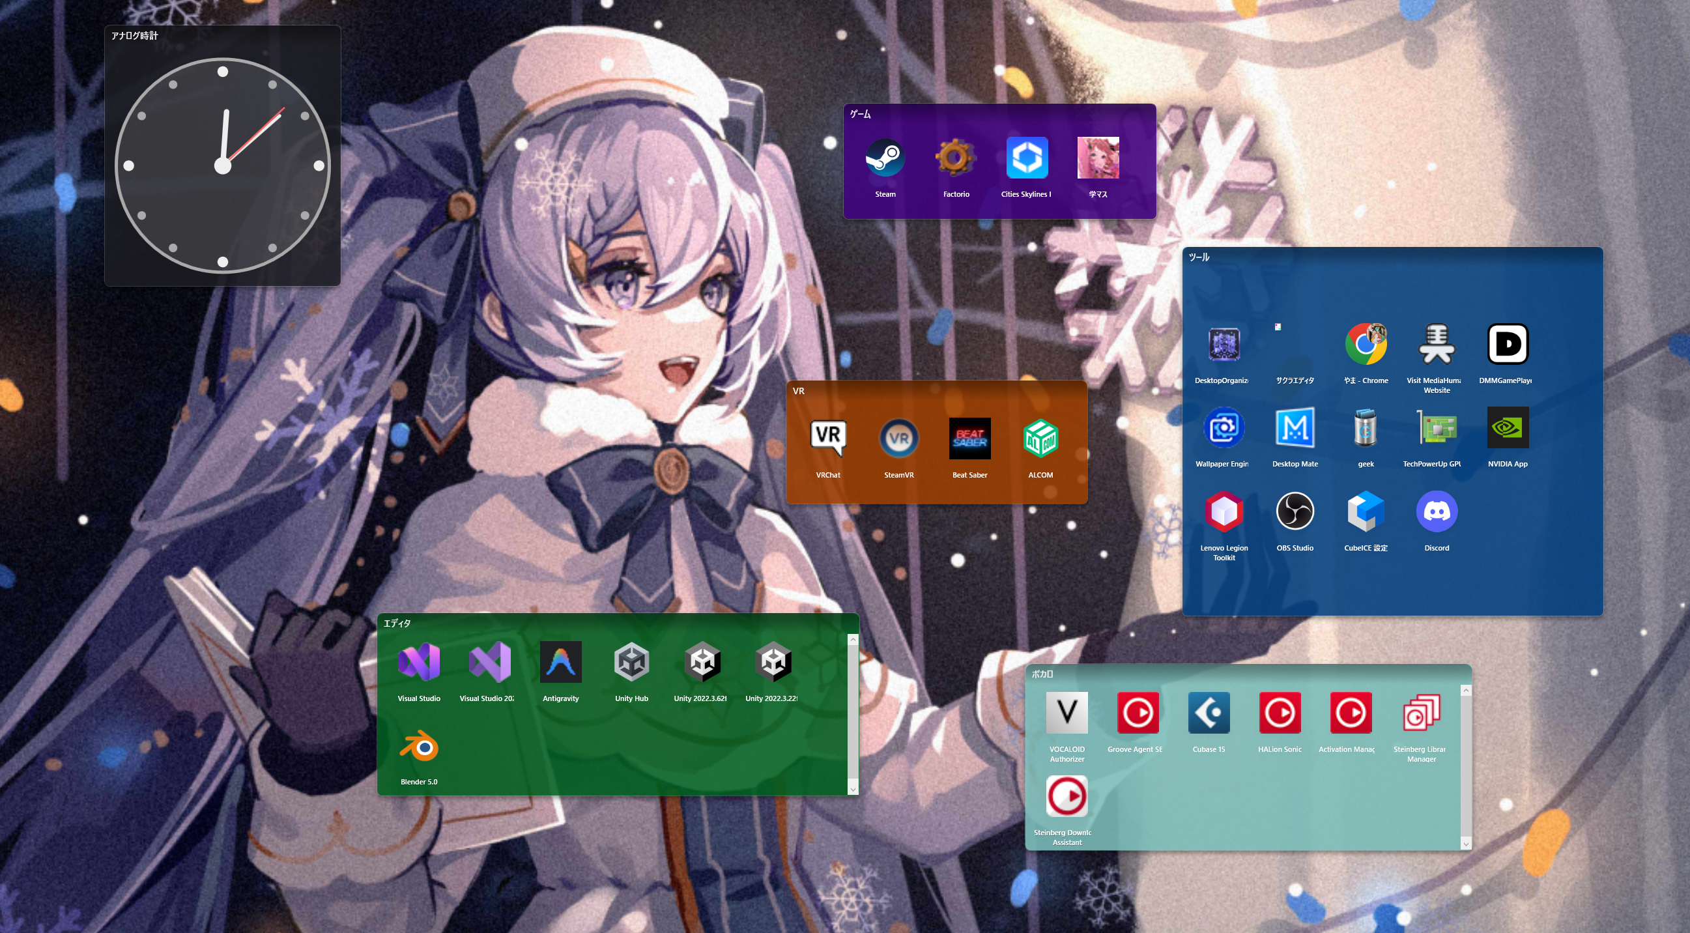
Task: Launch Factorio from the ゲーム group
Action: coord(956,158)
